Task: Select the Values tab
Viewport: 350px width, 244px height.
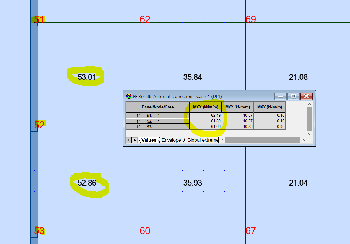Action: (x=149, y=140)
